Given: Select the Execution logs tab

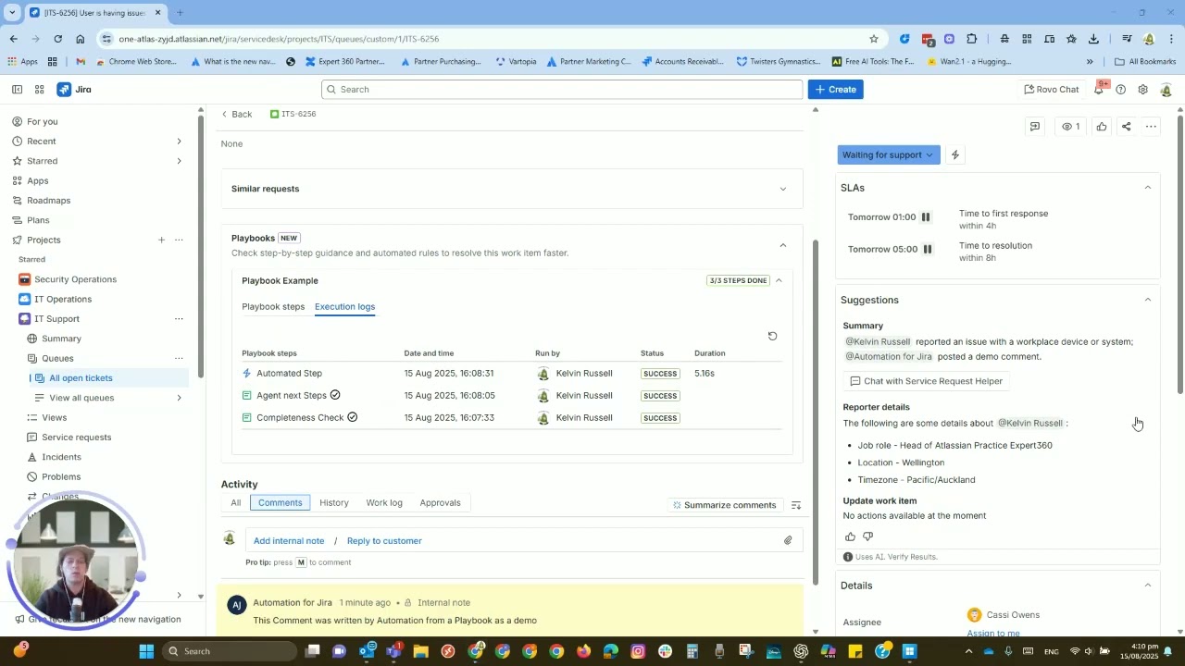Looking at the screenshot, I should (344, 307).
